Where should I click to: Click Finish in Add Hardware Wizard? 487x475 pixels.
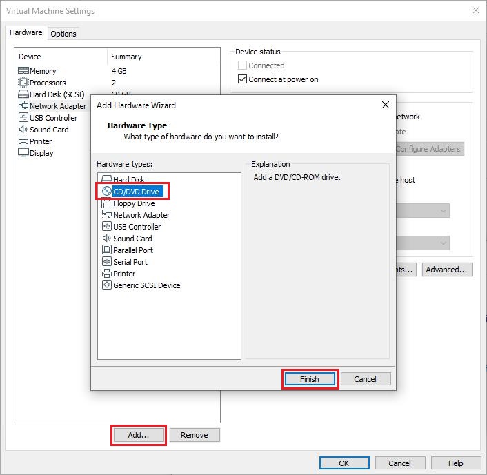click(309, 379)
